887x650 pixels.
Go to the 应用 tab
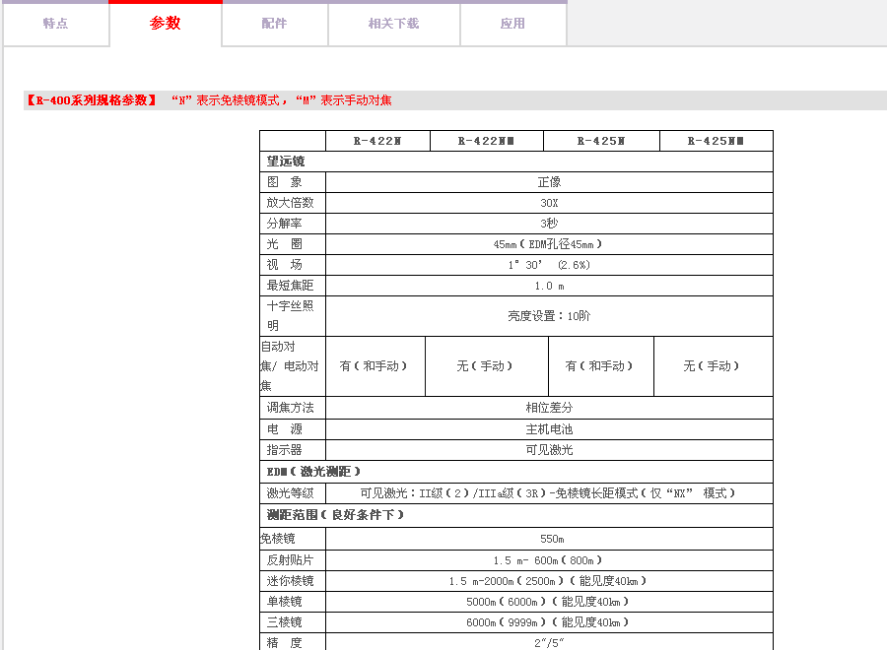pyautogui.click(x=512, y=24)
